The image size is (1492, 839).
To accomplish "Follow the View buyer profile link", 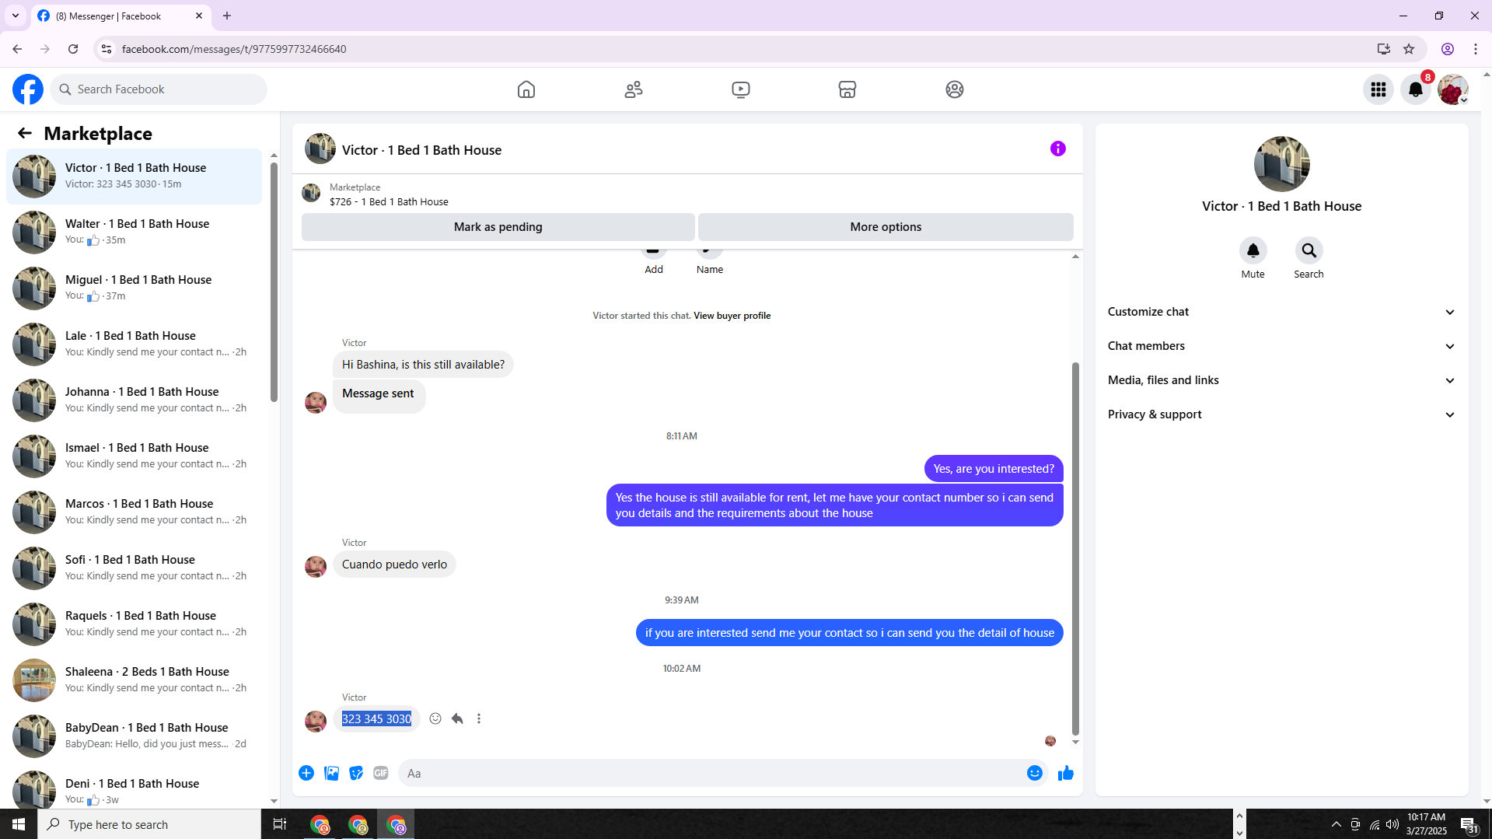I will (x=732, y=316).
